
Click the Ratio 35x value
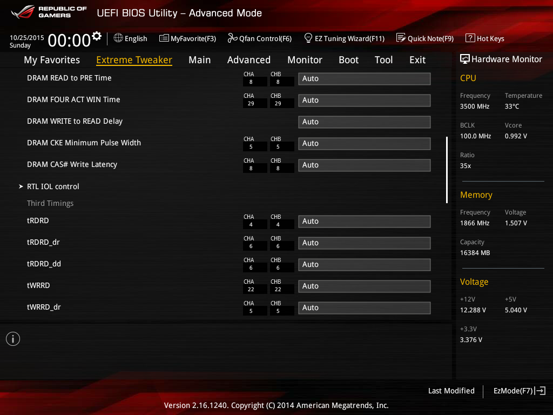(x=465, y=166)
